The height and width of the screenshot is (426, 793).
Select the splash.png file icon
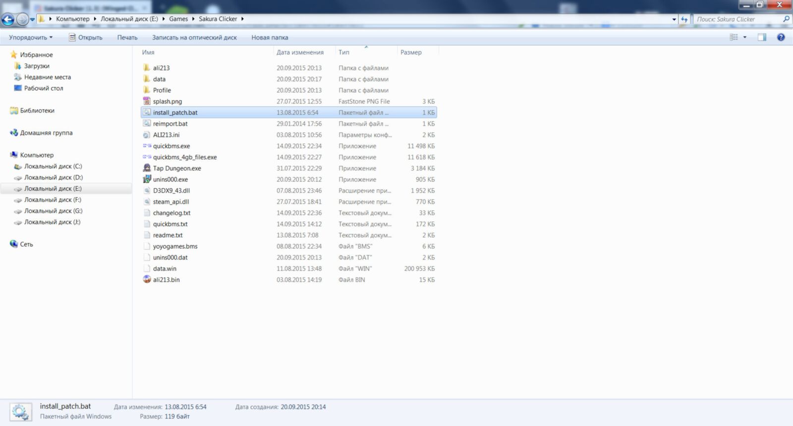pyautogui.click(x=147, y=101)
